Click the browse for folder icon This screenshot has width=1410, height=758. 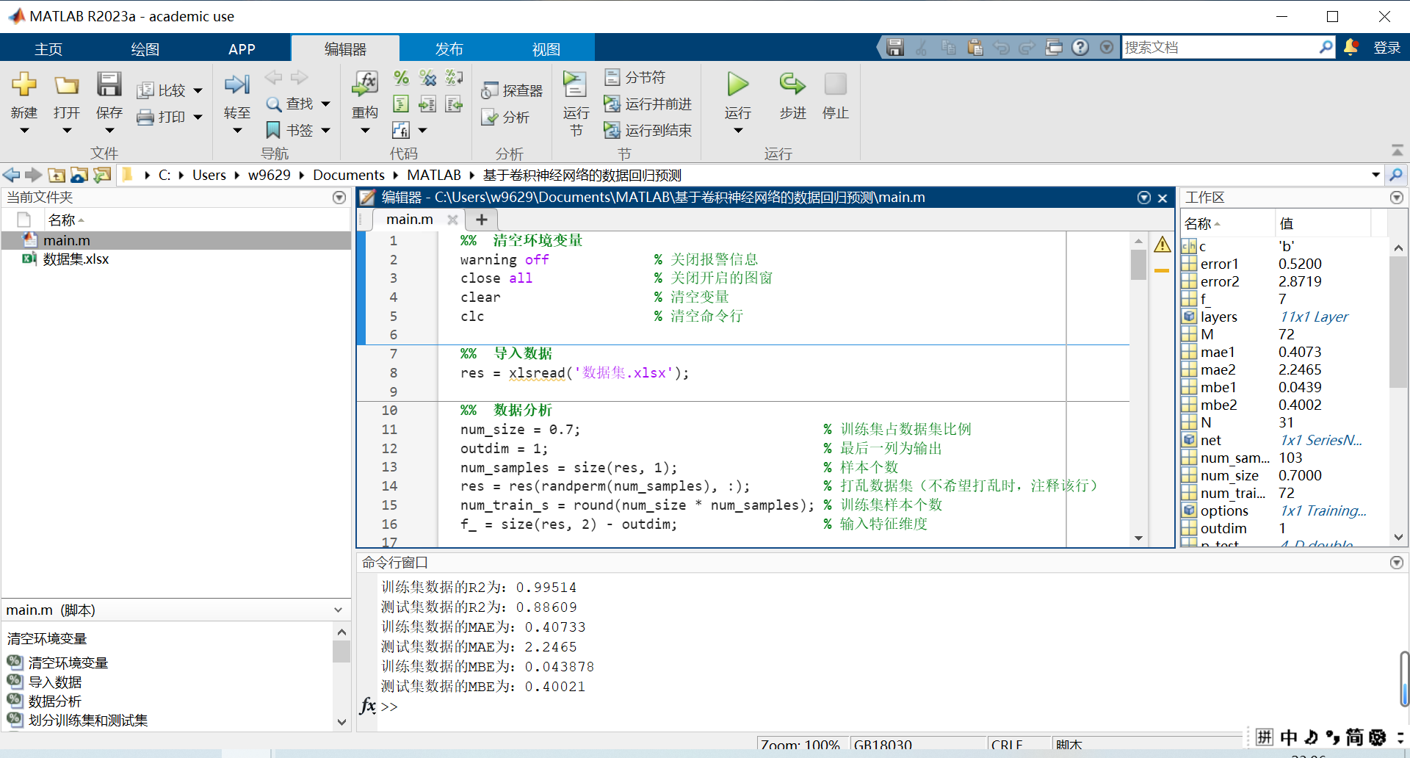(x=102, y=175)
